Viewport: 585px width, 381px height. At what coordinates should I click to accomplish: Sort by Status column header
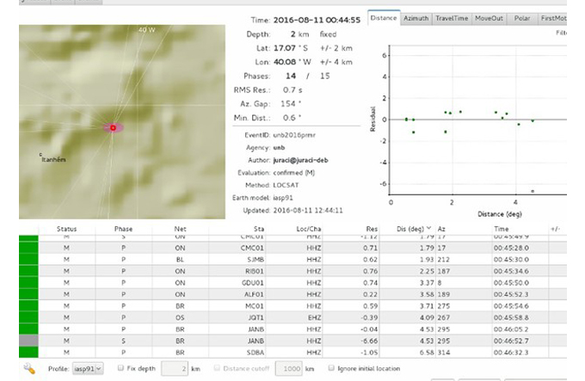67,229
